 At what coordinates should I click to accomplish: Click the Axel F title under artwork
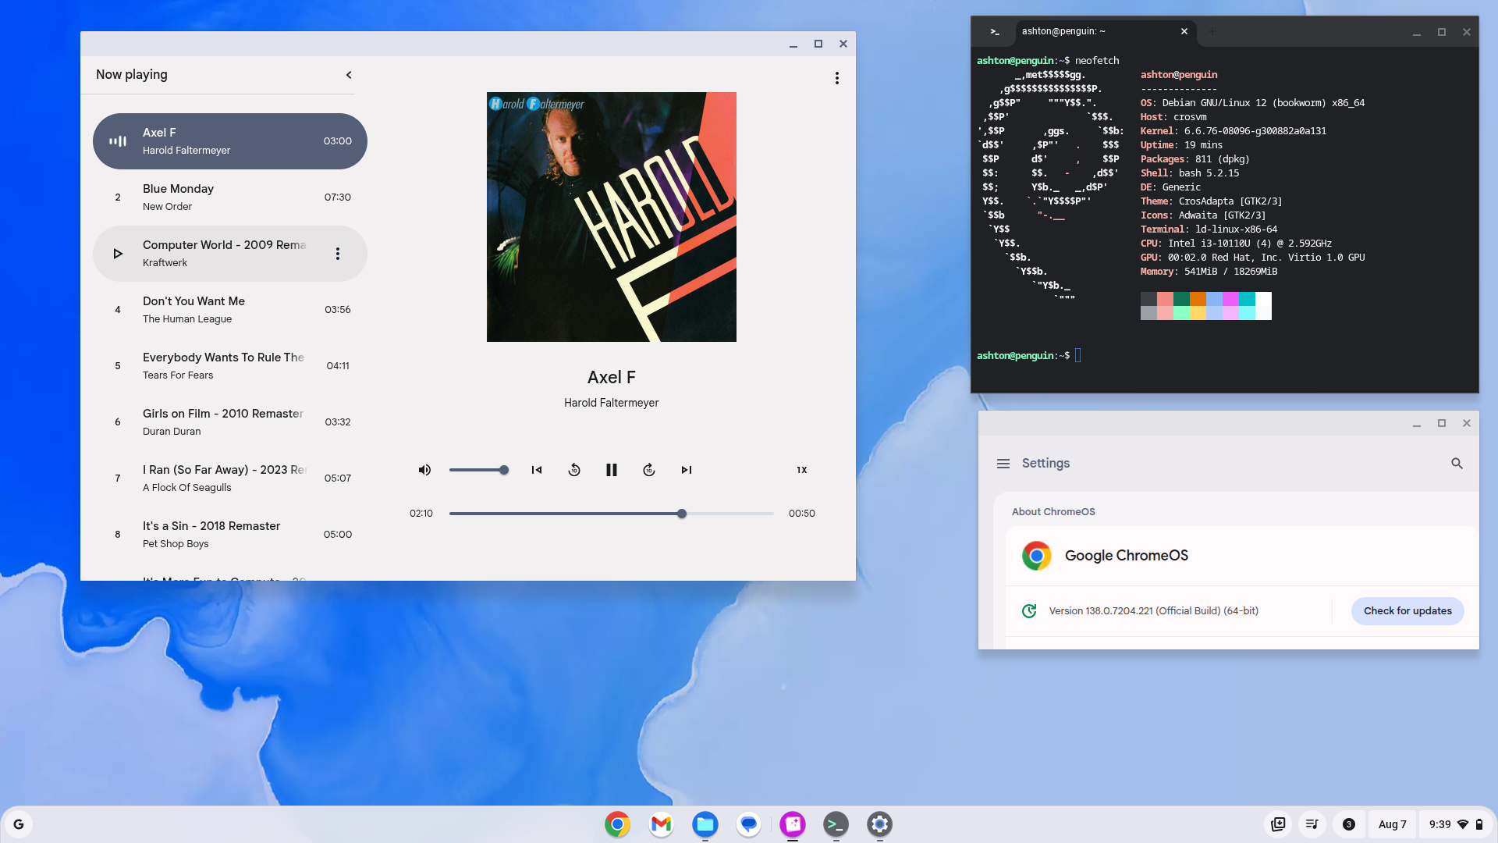pos(612,378)
